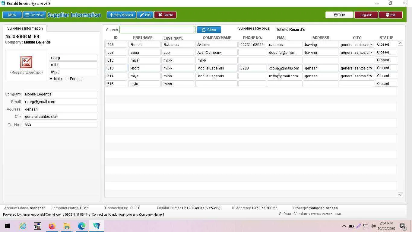Sort by PHONE NO. column header
Viewport: 412px width, 232px height.
(252, 38)
